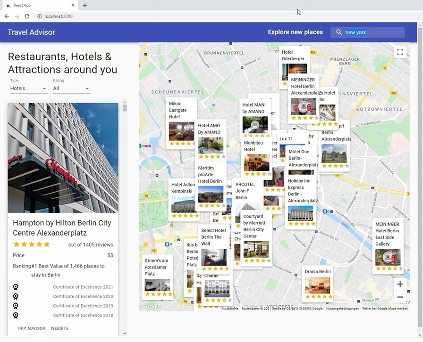Open a new browser tab
Screen dimensions: 423x342
point(84,5)
